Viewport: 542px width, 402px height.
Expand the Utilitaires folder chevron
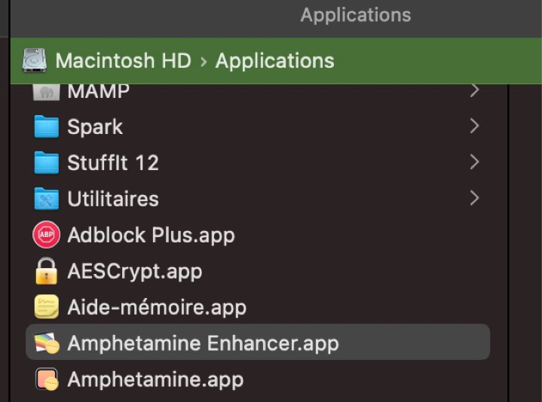474,199
